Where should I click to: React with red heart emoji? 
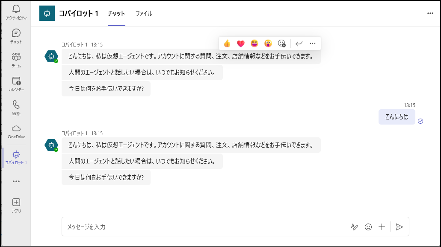pos(241,44)
